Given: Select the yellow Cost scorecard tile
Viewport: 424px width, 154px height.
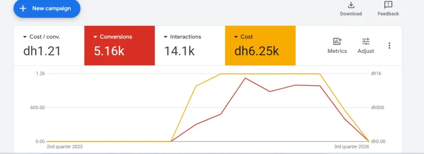Looking at the screenshot, I should pos(260,46).
